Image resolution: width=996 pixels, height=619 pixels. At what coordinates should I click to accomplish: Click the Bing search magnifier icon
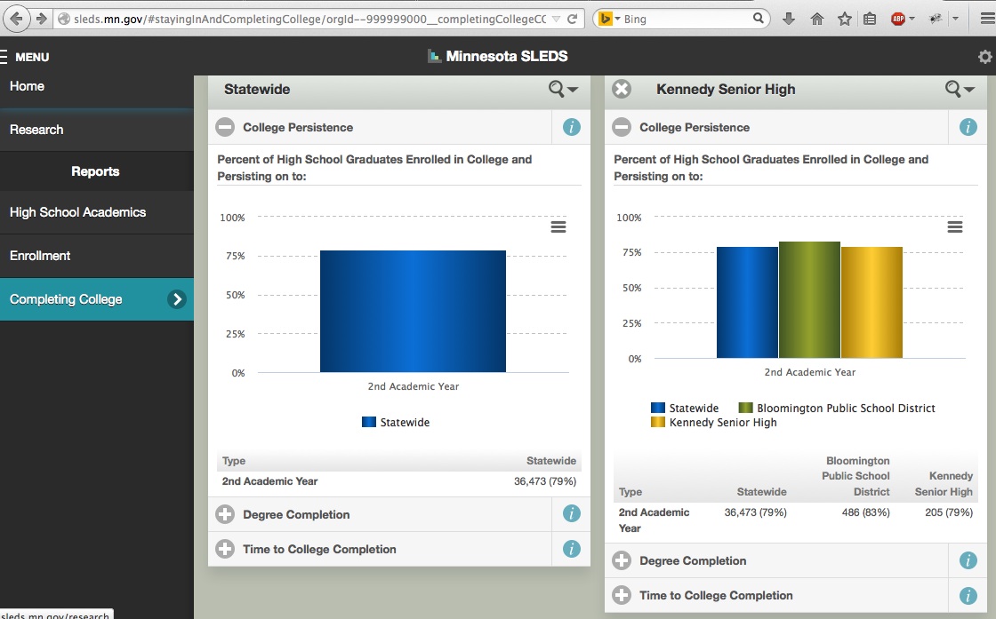click(x=759, y=19)
